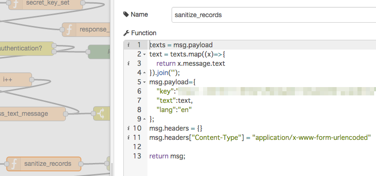Image resolution: width=376 pixels, height=176 pixels.
Task: Click the code line 'return msg;'
Action: point(167,156)
